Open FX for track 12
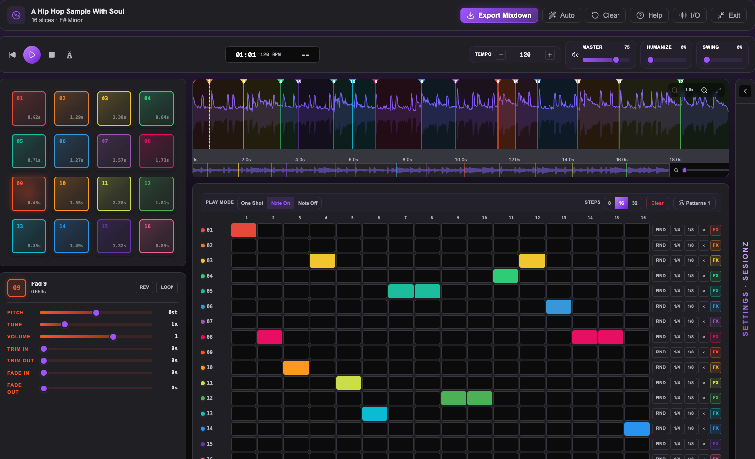This screenshot has height=459, width=755. point(716,398)
